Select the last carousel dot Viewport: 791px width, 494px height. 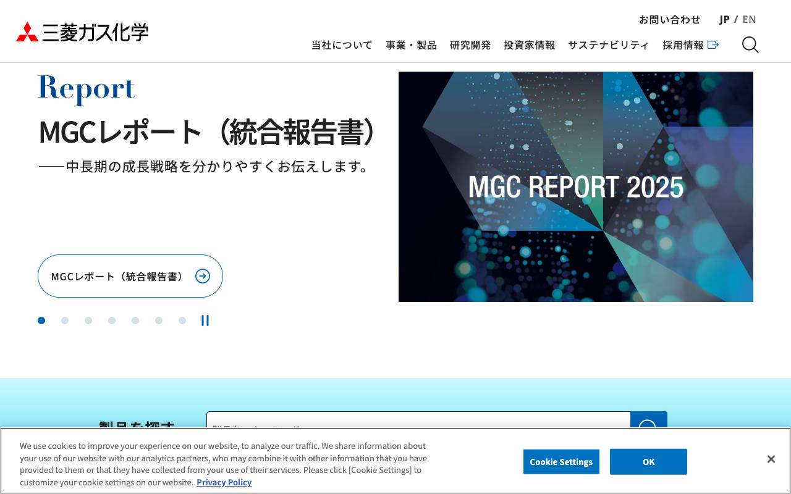(182, 320)
